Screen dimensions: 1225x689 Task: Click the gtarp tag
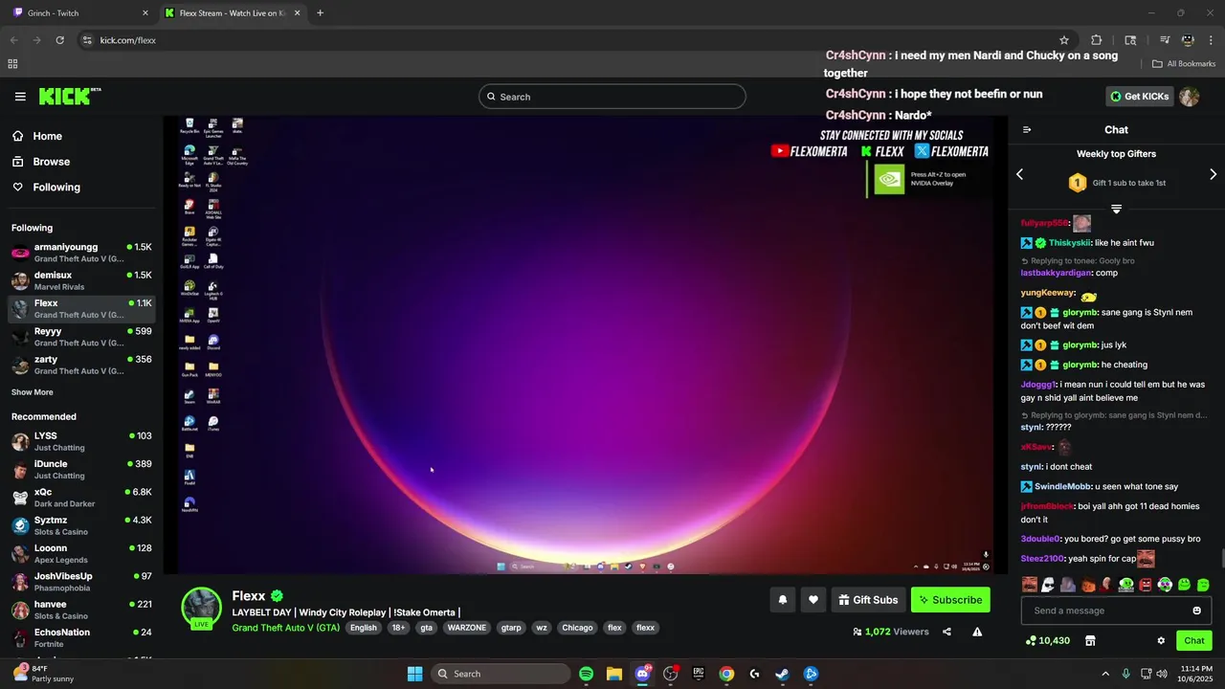coord(511,628)
